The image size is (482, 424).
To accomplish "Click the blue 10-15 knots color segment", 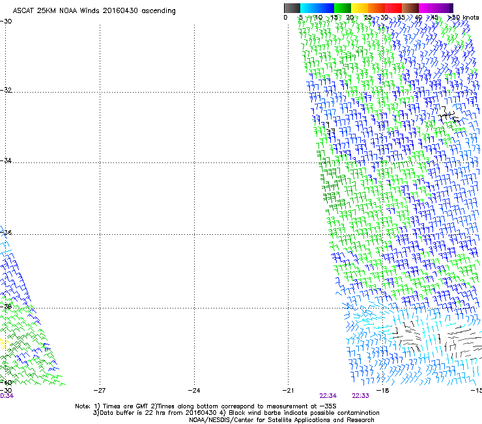I will coord(326,8).
